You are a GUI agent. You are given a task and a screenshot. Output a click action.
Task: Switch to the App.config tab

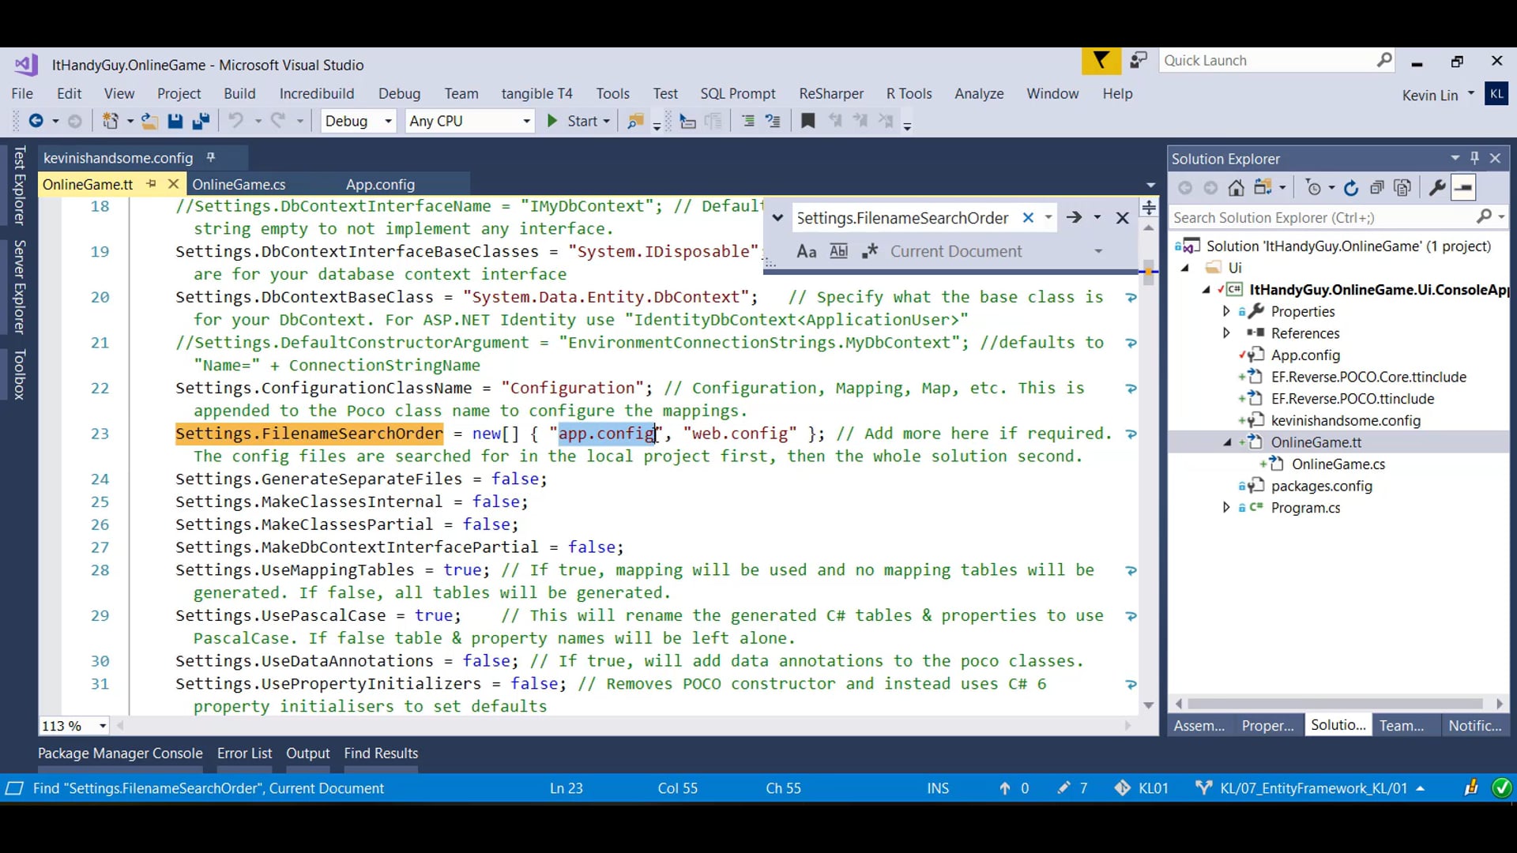pyautogui.click(x=380, y=184)
